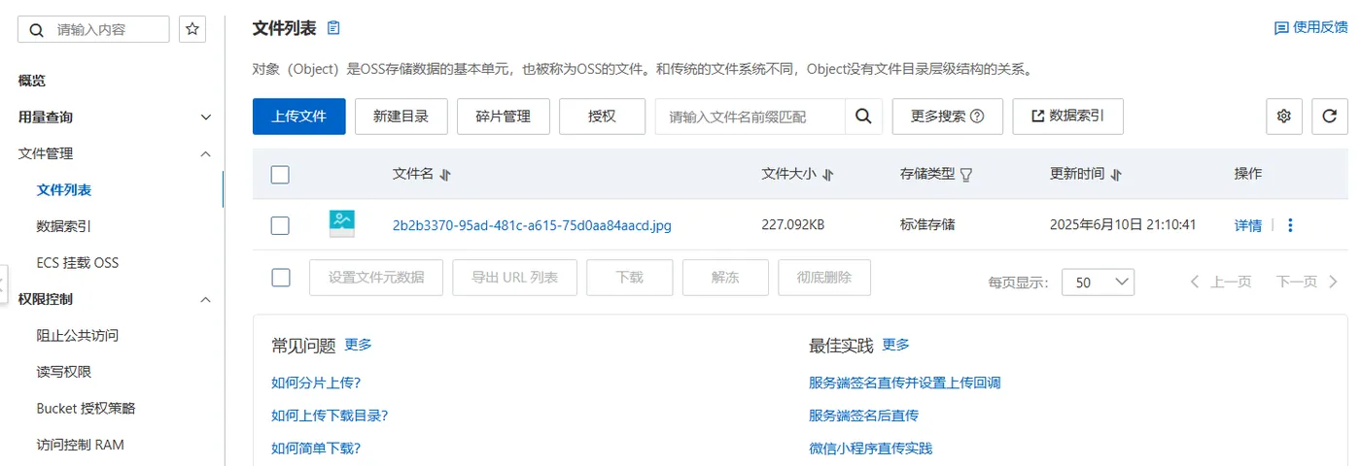The height and width of the screenshot is (466, 1361).
Task: Open 访问控制 RAM sidebar item
Action: (80, 445)
